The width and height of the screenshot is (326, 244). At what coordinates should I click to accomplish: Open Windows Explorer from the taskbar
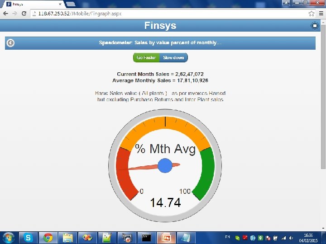point(68,238)
